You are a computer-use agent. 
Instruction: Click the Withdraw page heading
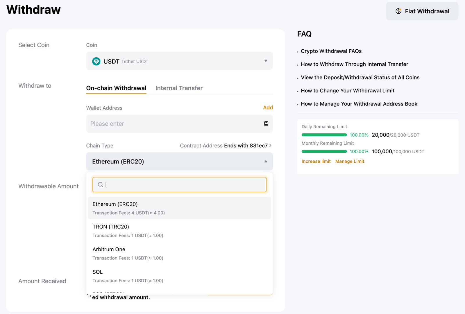[33, 10]
